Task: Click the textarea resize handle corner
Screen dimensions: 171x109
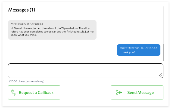Action: click(x=160, y=75)
